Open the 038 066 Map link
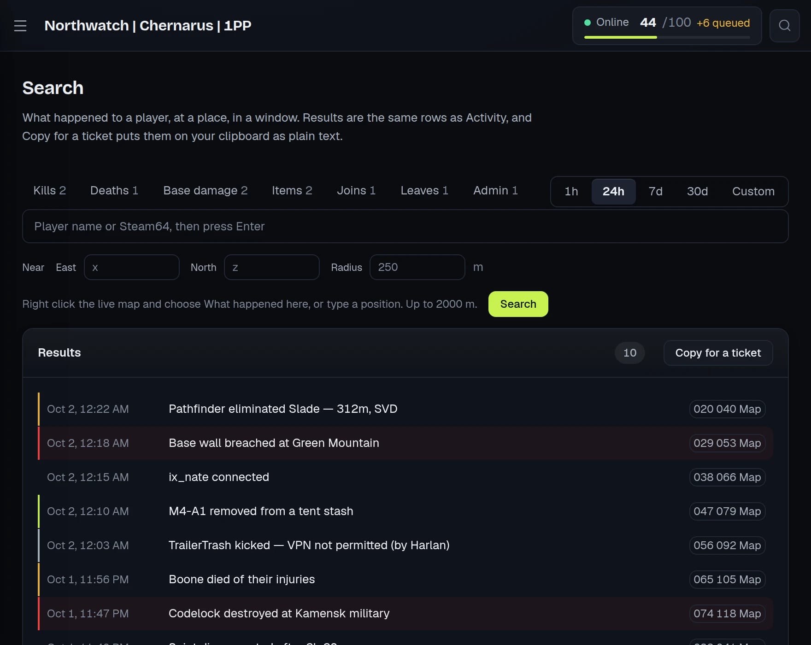The image size is (811, 645). (x=727, y=477)
